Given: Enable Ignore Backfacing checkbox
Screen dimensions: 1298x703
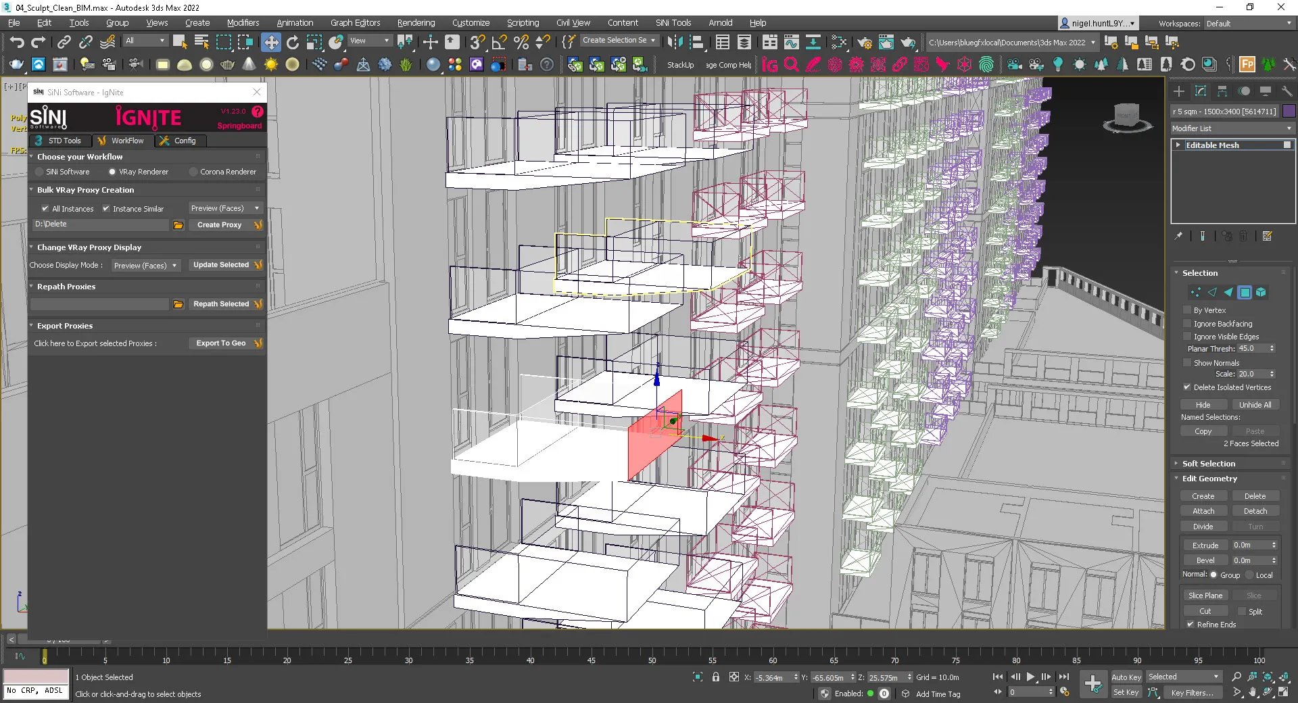Looking at the screenshot, I should tap(1187, 324).
